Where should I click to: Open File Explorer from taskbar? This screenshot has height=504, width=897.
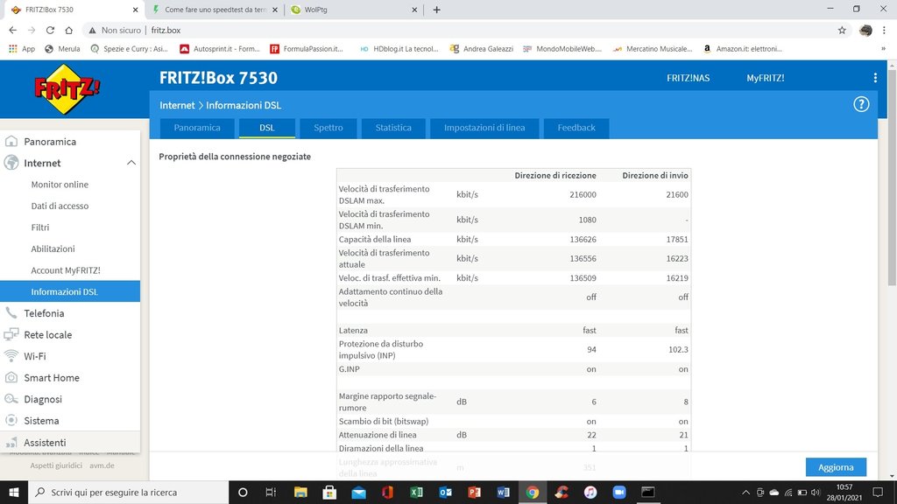pos(300,492)
